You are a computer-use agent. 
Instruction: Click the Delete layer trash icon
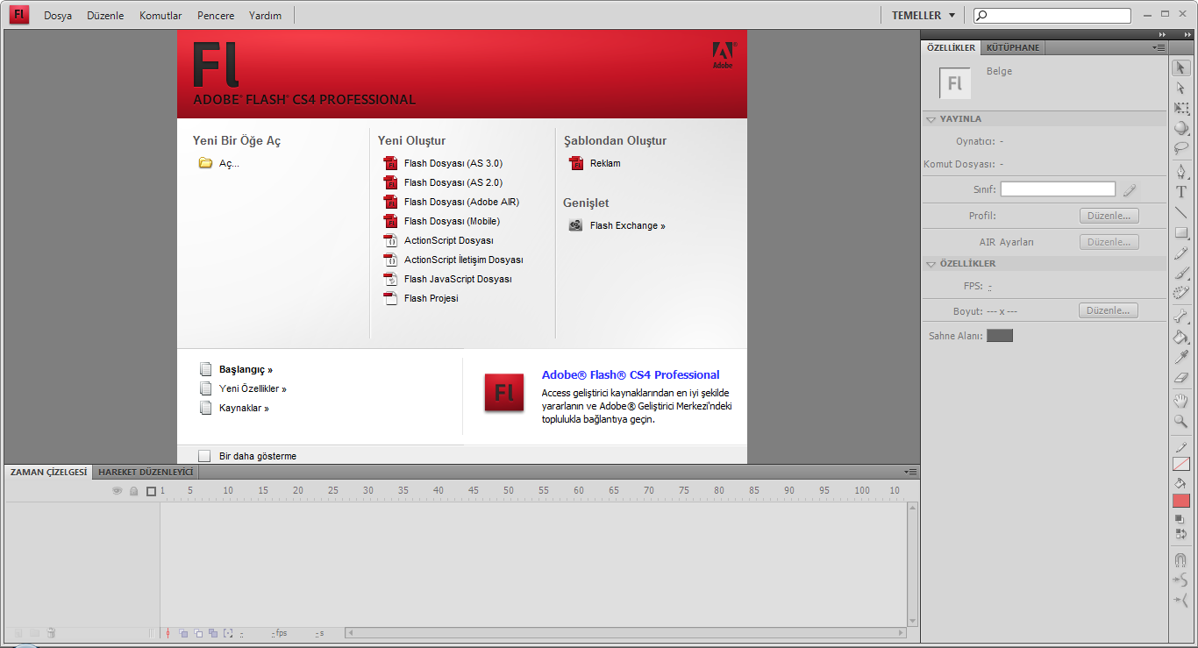pyautogui.click(x=51, y=633)
